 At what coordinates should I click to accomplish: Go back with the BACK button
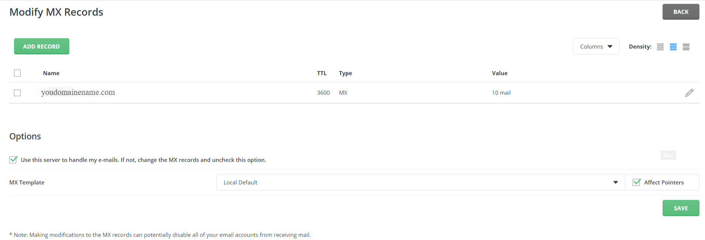681,12
